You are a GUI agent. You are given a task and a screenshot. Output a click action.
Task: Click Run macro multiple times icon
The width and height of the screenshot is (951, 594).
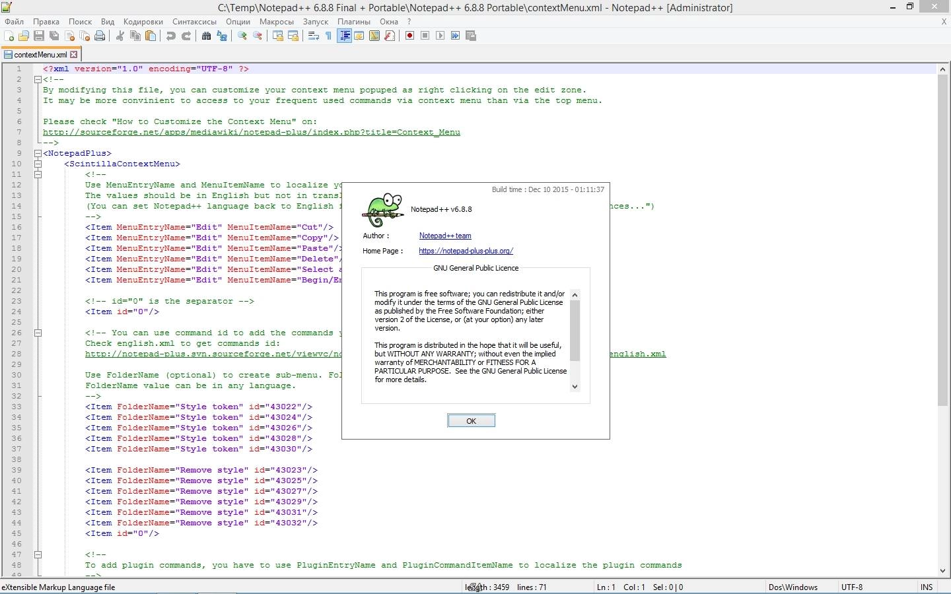455,36
